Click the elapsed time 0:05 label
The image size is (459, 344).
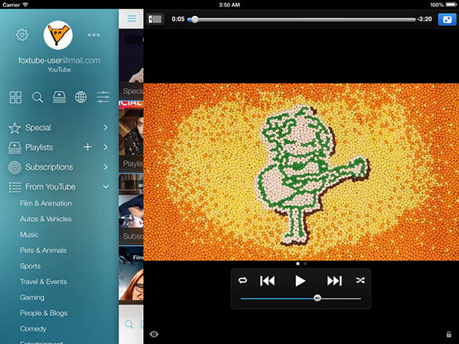tap(178, 19)
